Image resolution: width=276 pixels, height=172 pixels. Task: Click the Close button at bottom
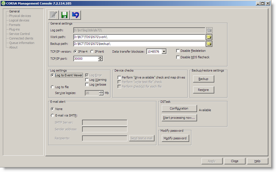pos(234,161)
